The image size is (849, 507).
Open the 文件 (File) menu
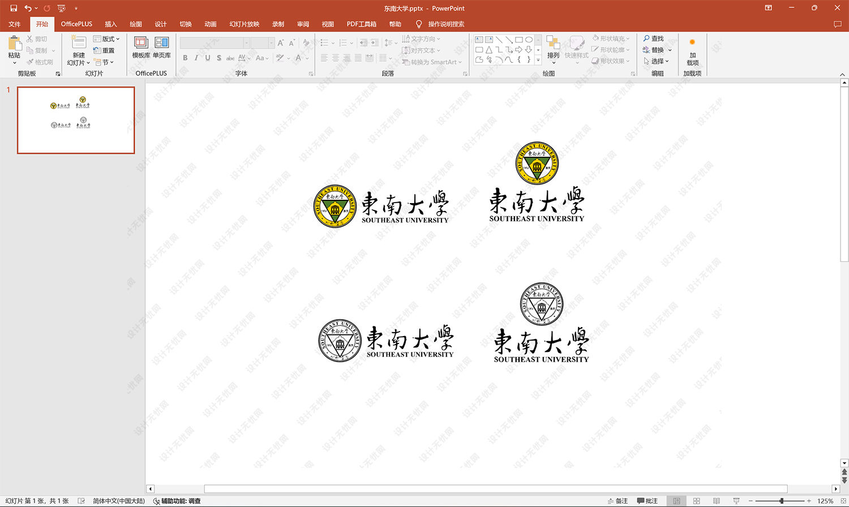pyautogui.click(x=15, y=24)
